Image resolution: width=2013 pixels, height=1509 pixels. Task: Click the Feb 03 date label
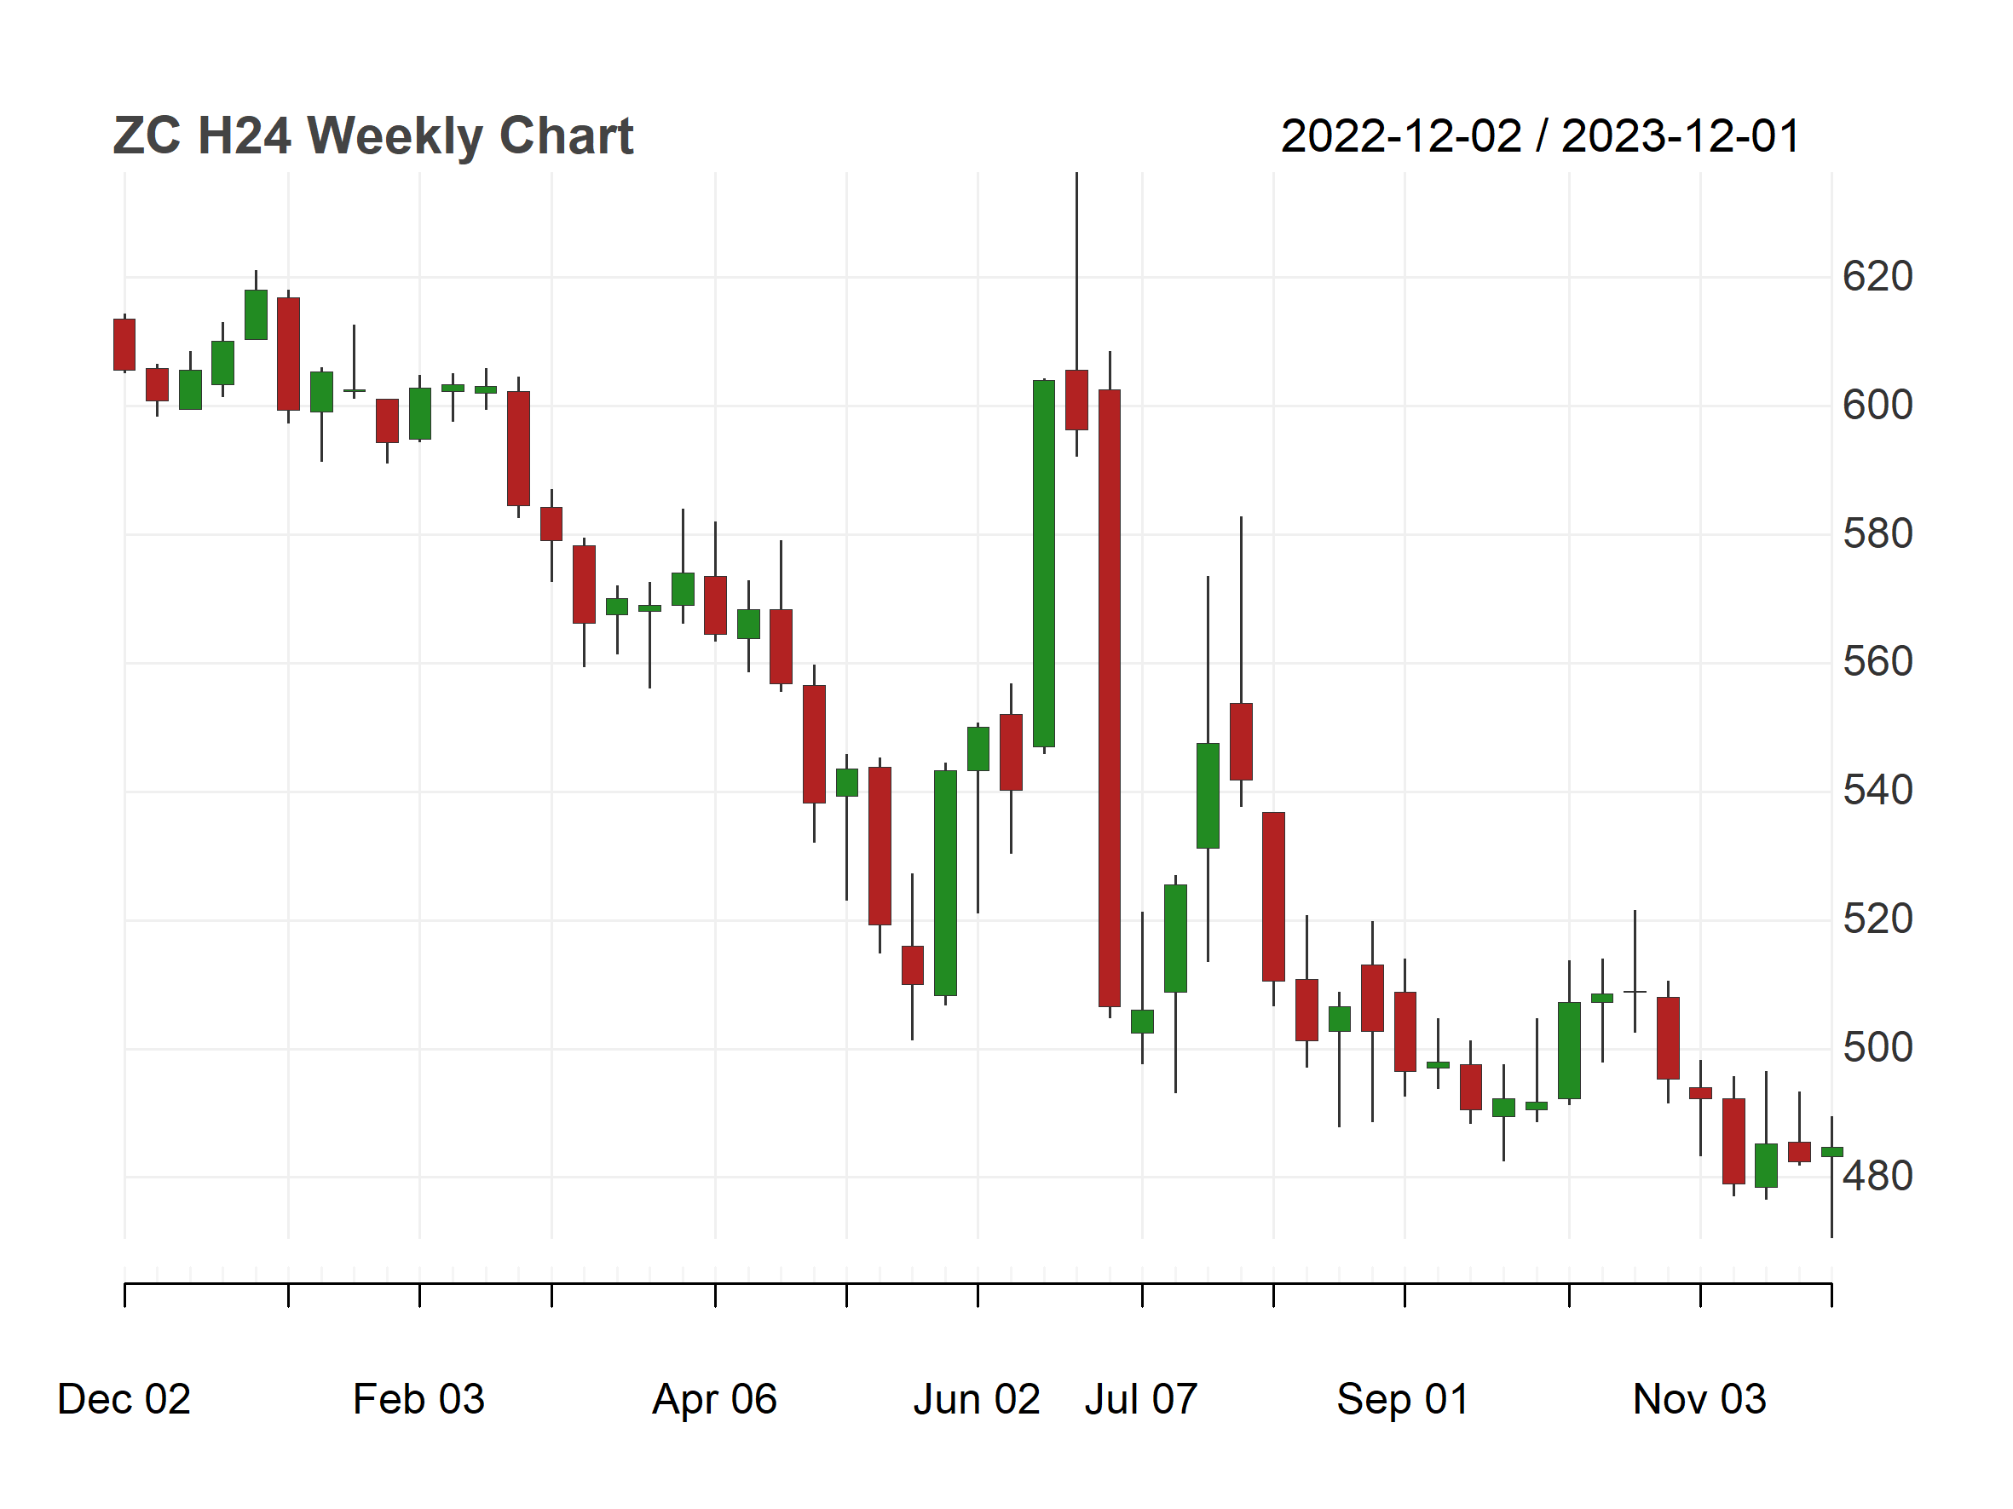418,1399
